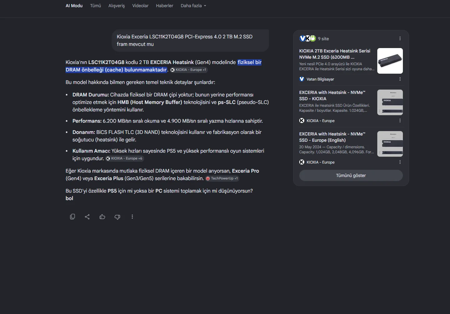Click thumbnail of EXCERIA Heatsink SSD - KIOXIA result
The height and width of the screenshot is (314, 450).
click(390, 102)
